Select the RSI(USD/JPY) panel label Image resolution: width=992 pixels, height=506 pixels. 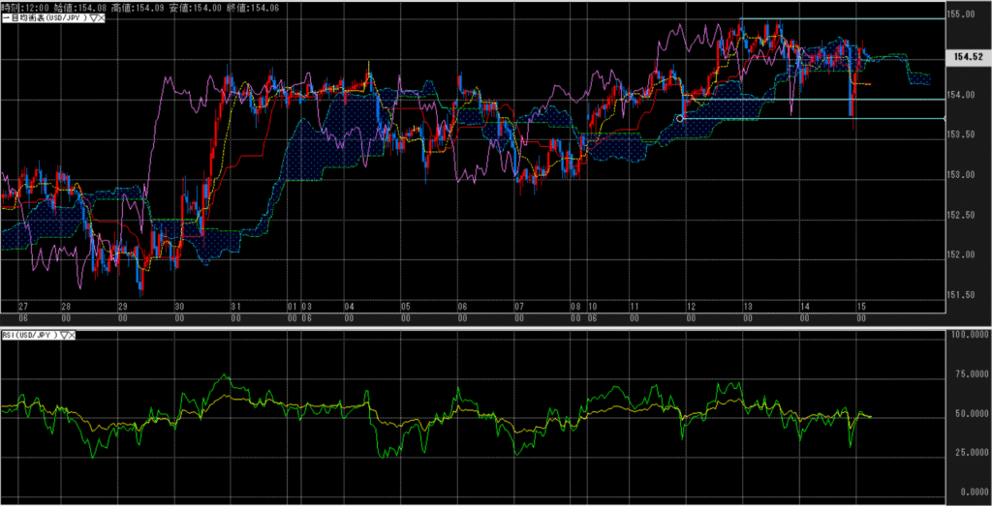click(x=28, y=336)
